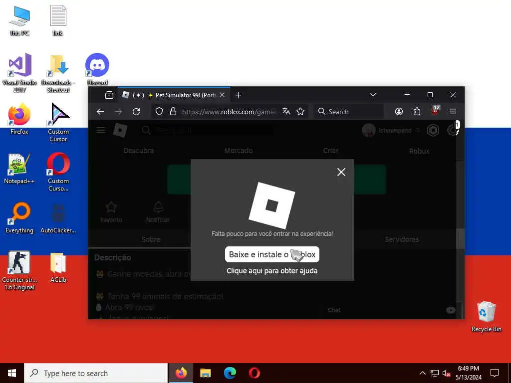Click the Roblox logo in the dialog
Viewport: 511px width, 383px height.
(272, 205)
